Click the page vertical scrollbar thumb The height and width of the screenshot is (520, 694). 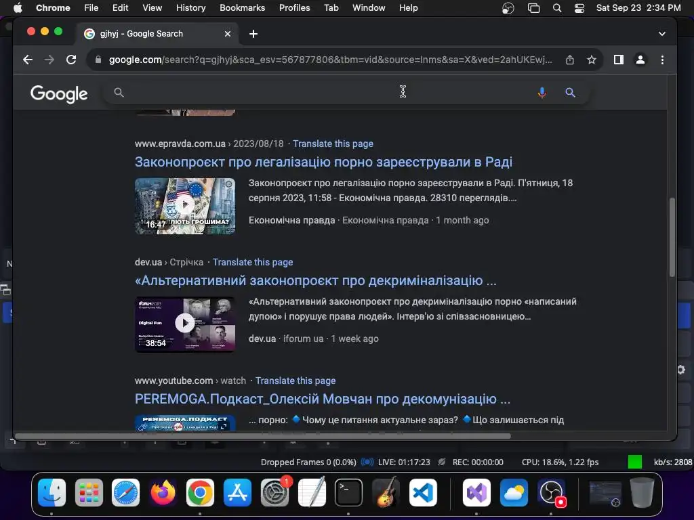click(672, 237)
